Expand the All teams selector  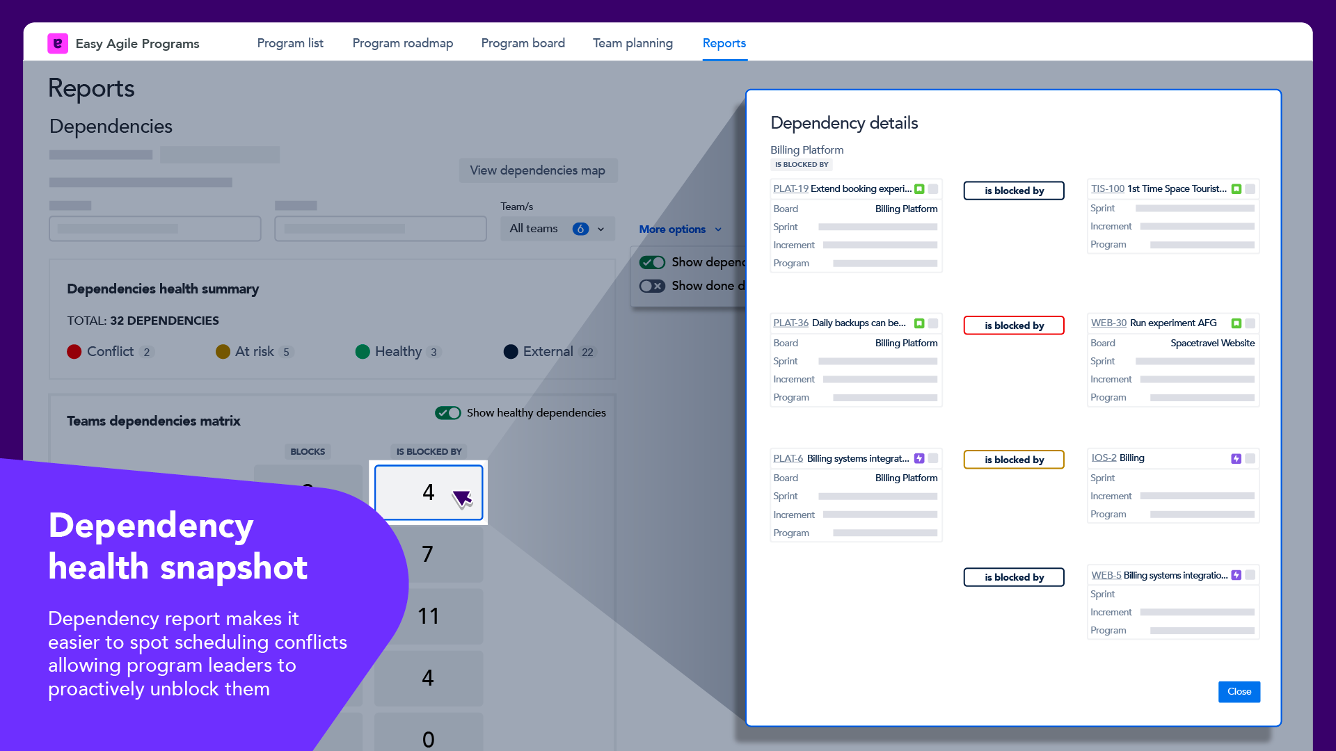557,228
